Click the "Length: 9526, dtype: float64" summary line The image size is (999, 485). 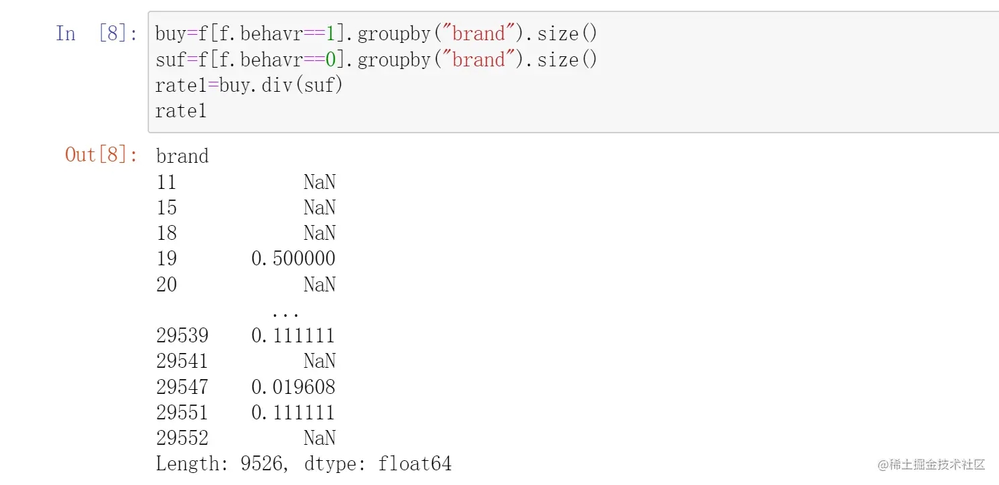(304, 463)
